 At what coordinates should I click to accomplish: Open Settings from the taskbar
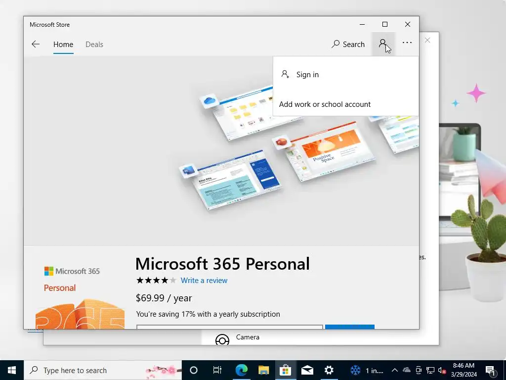click(x=329, y=370)
